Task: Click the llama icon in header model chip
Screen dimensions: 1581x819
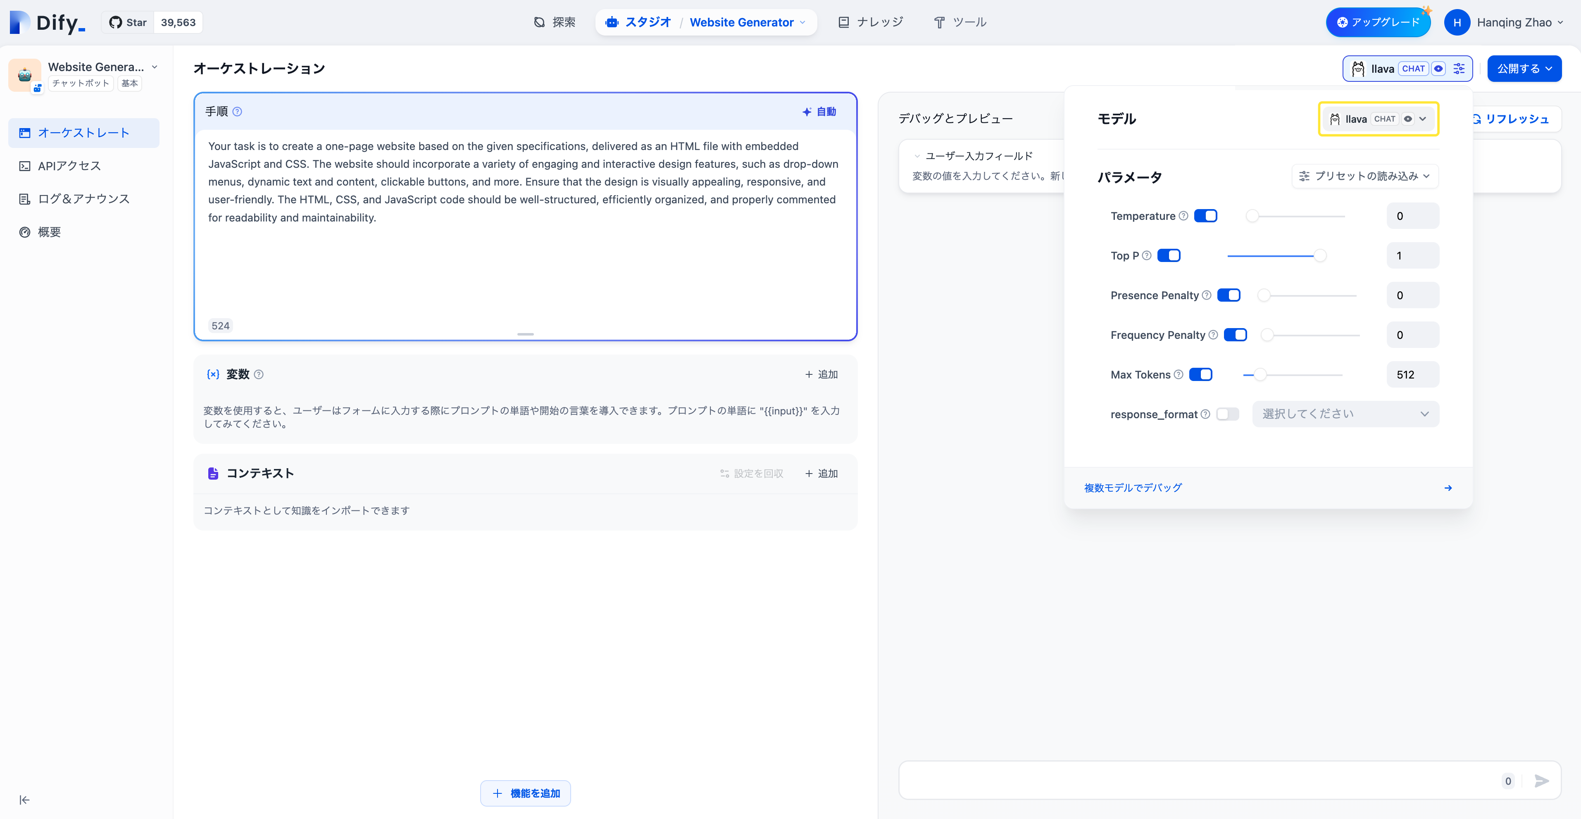Action: (x=1357, y=69)
